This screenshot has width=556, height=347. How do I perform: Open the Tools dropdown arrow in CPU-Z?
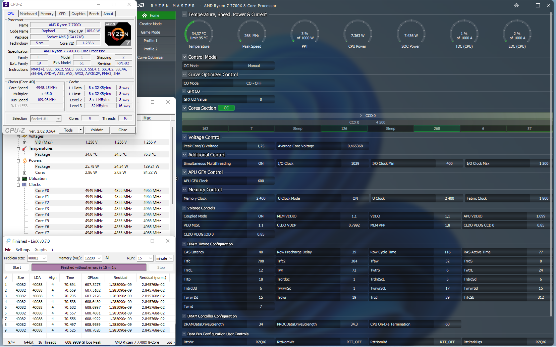80,130
